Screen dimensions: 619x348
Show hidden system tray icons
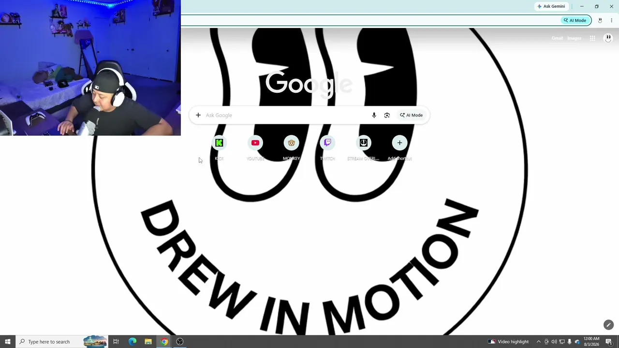pos(538,342)
